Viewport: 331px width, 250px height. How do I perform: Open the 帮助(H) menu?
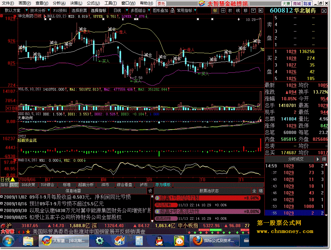coord(146,3)
